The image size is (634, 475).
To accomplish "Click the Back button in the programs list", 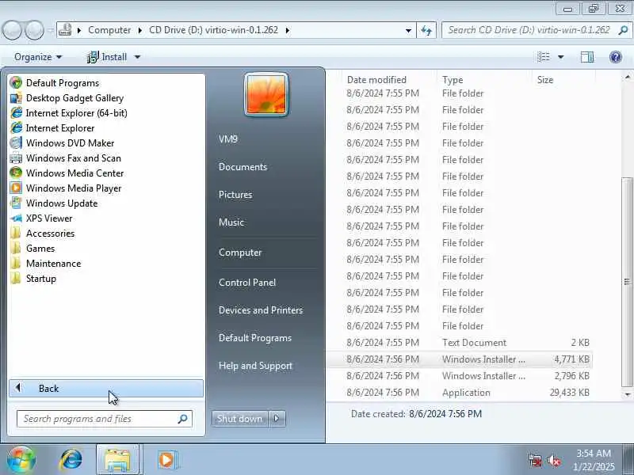I will (106, 388).
